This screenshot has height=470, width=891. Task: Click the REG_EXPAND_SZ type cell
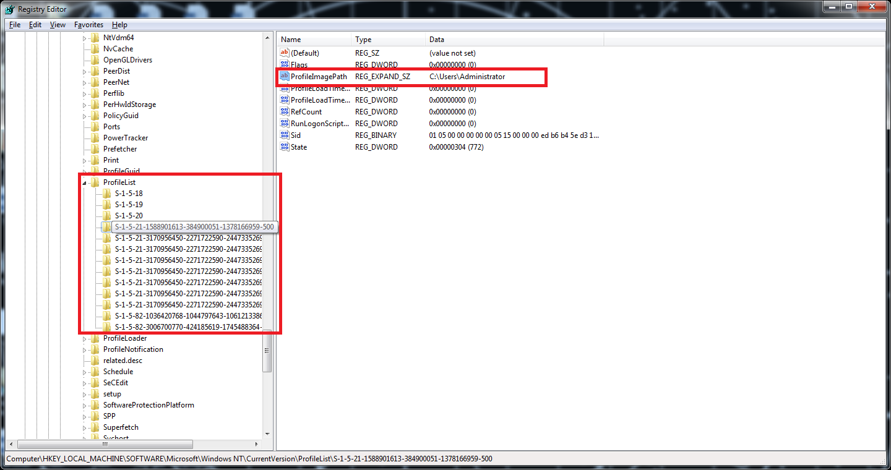(x=382, y=77)
